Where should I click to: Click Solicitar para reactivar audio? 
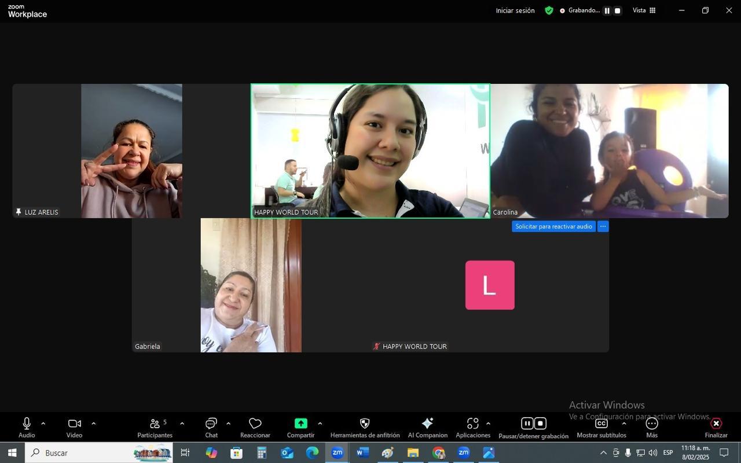553,226
